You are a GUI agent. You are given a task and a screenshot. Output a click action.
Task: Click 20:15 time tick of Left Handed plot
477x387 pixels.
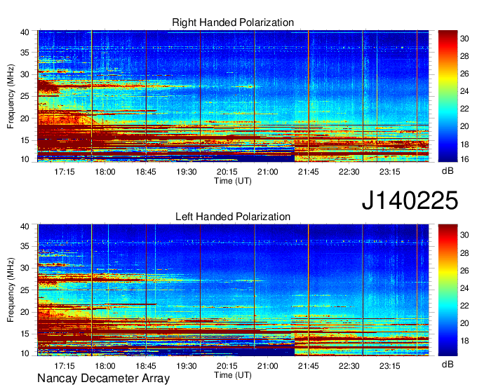[x=227, y=366]
